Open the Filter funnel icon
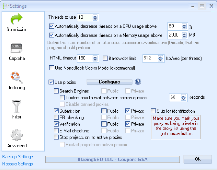The height and width of the screenshot is (170, 217). point(17,106)
